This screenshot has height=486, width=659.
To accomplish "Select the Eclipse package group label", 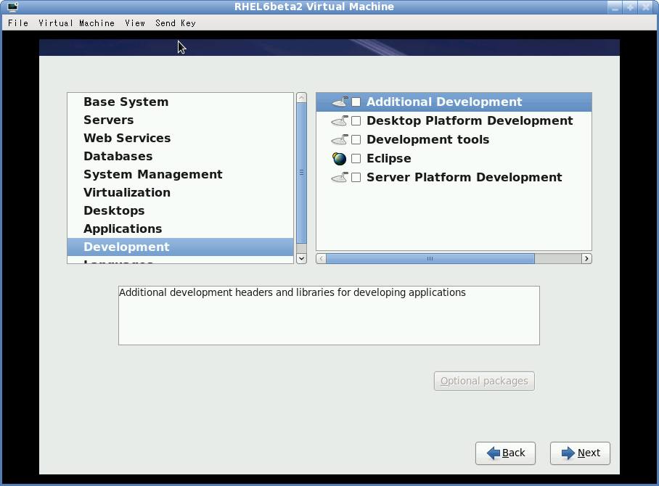I will click(x=389, y=159).
